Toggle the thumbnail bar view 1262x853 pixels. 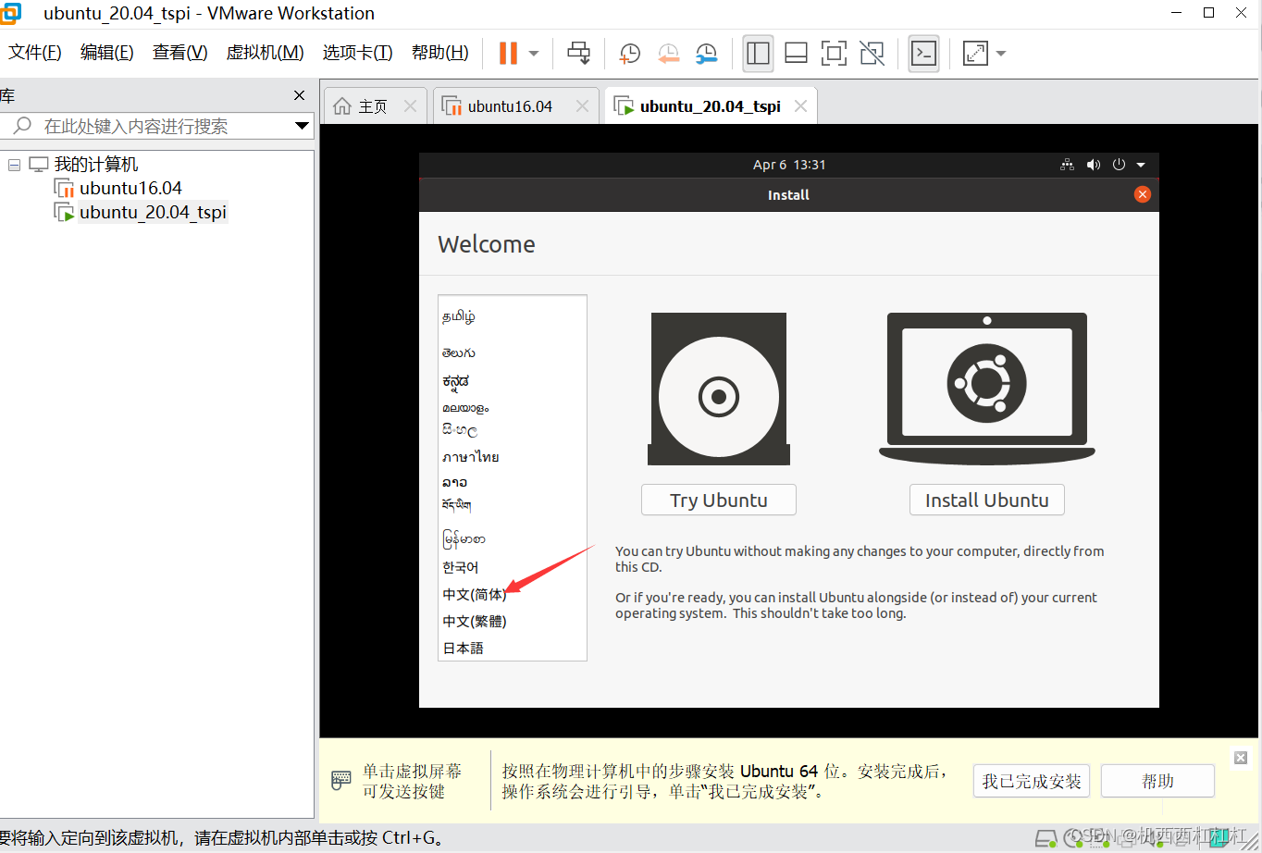tap(796, 54)
